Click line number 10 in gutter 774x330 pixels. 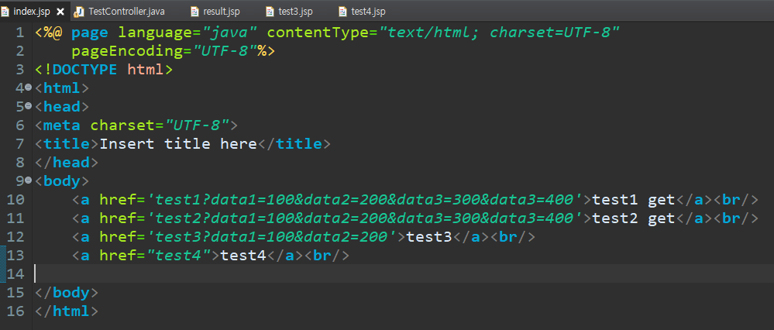click(15, 200)
